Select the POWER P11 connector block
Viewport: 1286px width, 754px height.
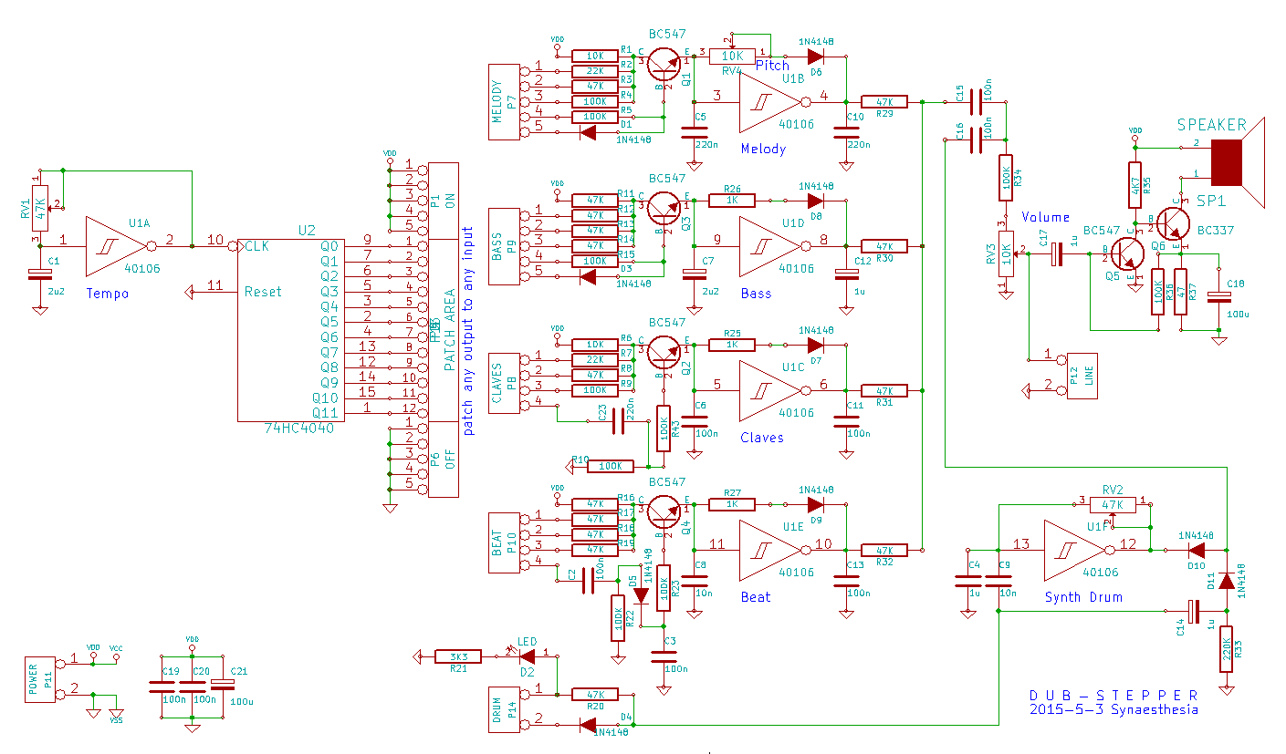[39, 678]
